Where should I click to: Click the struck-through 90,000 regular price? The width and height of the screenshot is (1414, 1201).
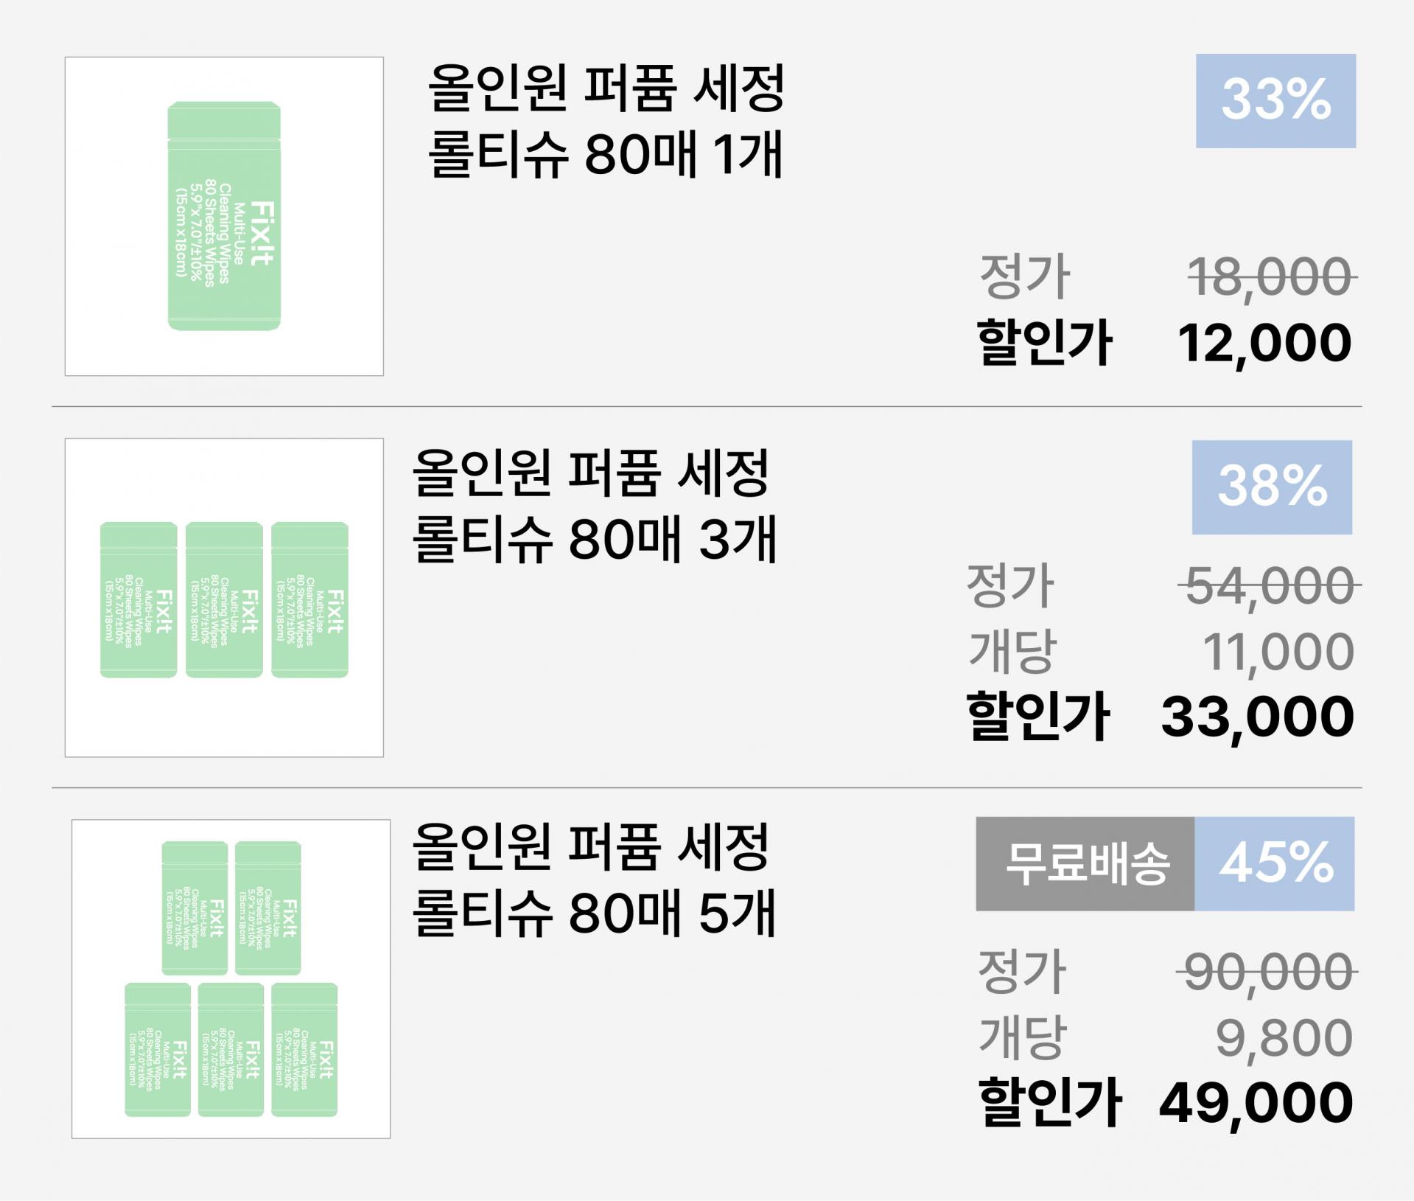click(1267, 972)
